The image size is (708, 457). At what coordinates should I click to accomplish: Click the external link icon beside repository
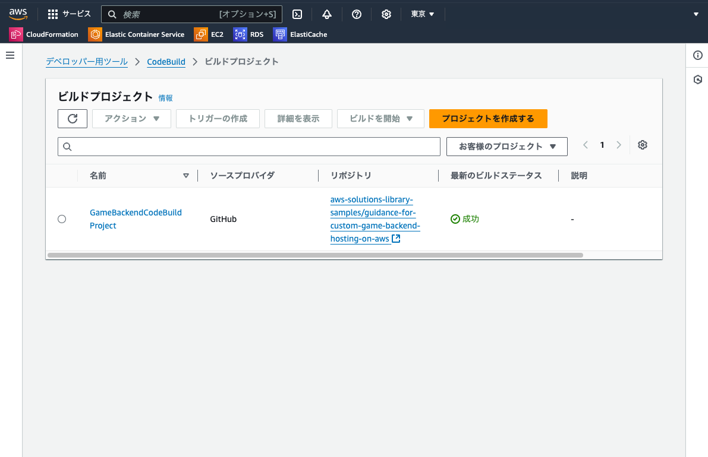point(396,239)
